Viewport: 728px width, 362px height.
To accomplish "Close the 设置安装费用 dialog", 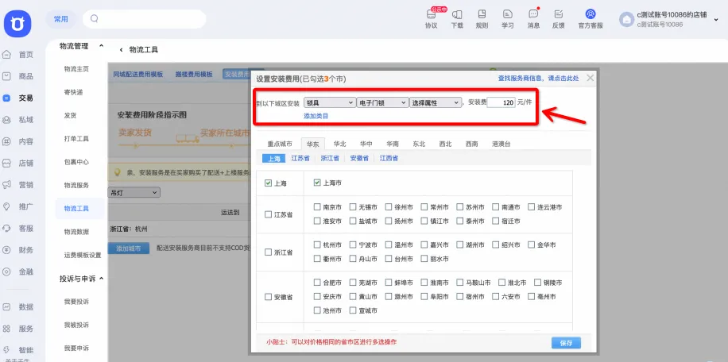I will pos(590,78).
